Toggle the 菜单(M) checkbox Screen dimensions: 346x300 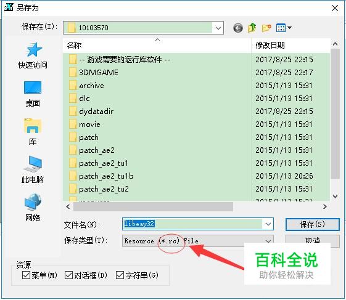[x=26, y=275]
